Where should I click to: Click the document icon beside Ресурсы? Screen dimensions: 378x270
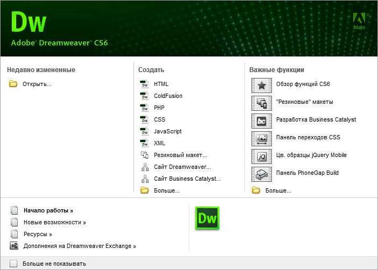pyautogui.click(x=14, y=234)
